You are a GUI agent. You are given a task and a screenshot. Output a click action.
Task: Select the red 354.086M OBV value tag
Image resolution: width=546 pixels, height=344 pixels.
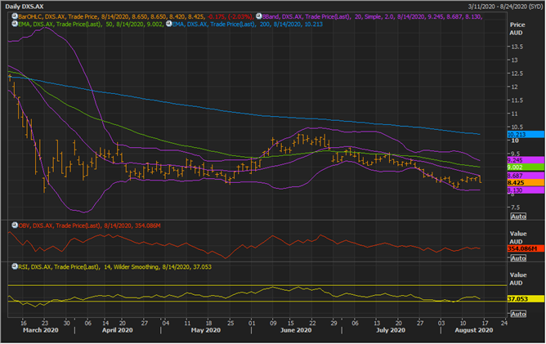(x=526, y=248)
